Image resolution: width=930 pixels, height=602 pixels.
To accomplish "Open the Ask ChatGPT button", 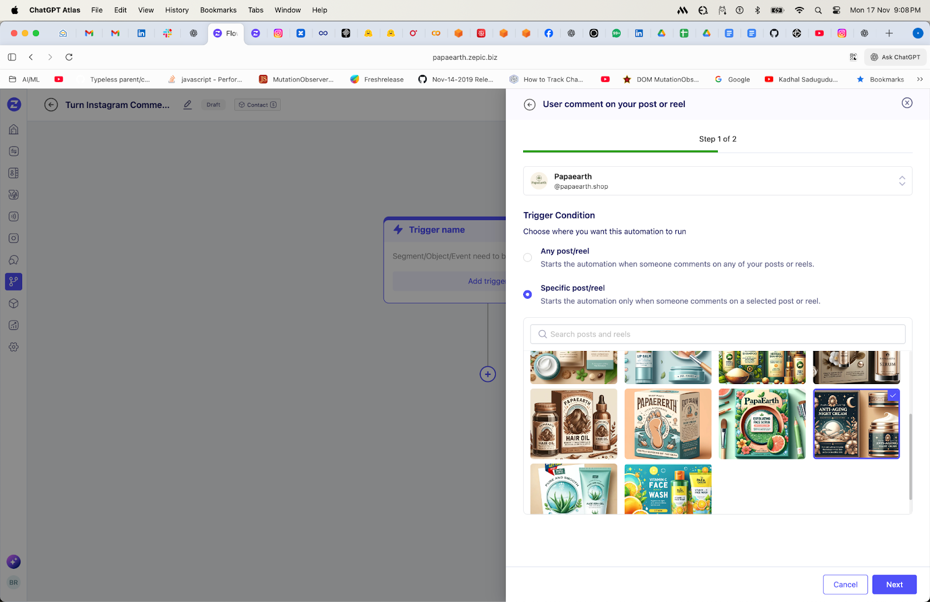I will [x=895, y=57].
